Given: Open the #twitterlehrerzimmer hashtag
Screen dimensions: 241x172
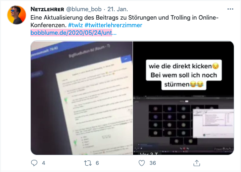Looking at the screenshot, I should coord(113,25).
